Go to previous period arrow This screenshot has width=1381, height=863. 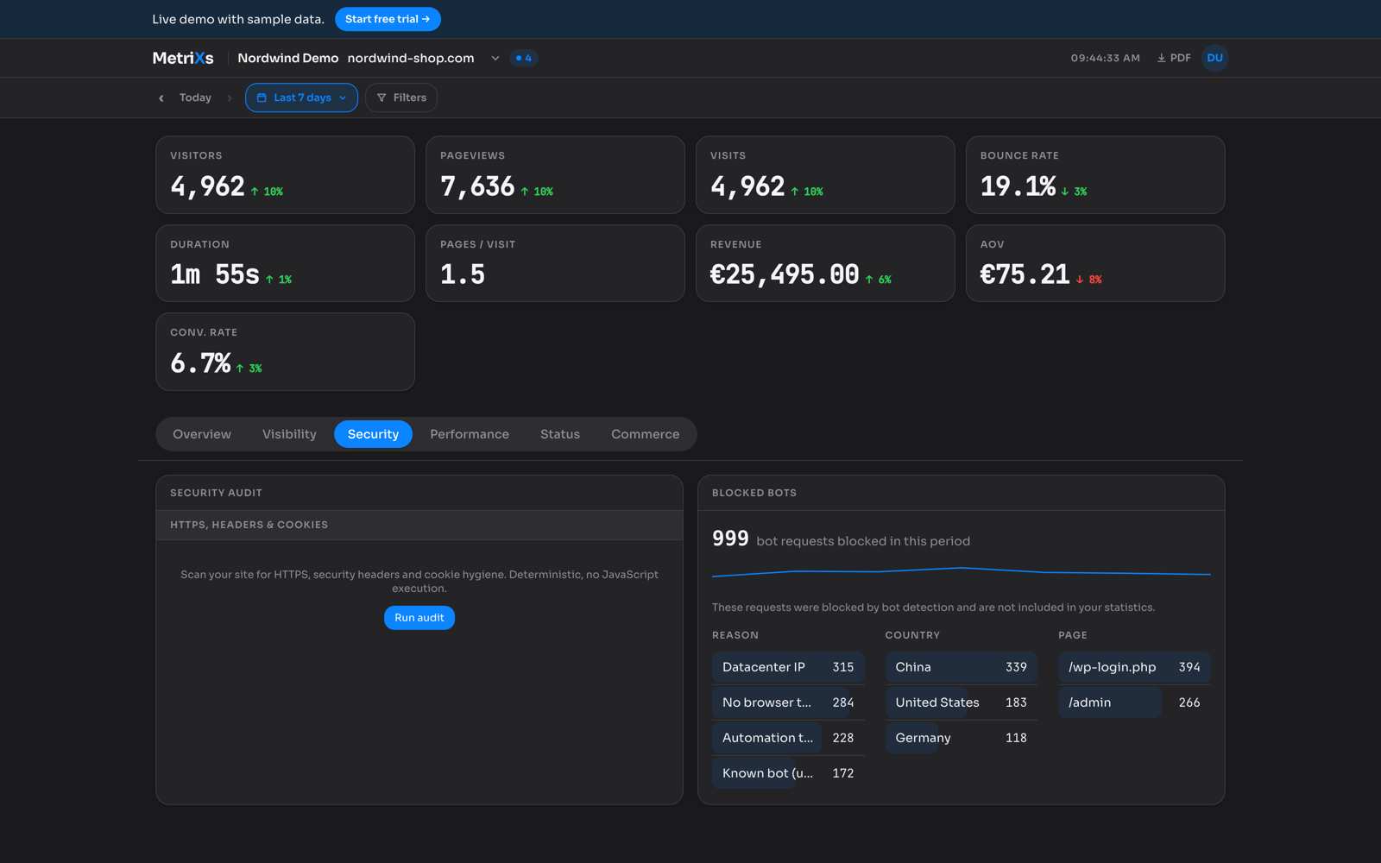coord(161,98)
